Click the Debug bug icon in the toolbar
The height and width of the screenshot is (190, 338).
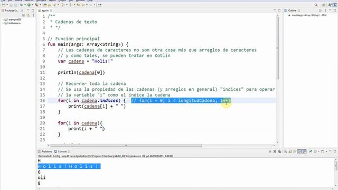pyautogui.click(x=21, y=5)
